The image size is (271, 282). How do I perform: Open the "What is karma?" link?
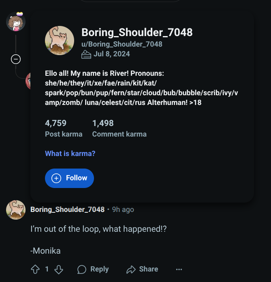(70, 154)
